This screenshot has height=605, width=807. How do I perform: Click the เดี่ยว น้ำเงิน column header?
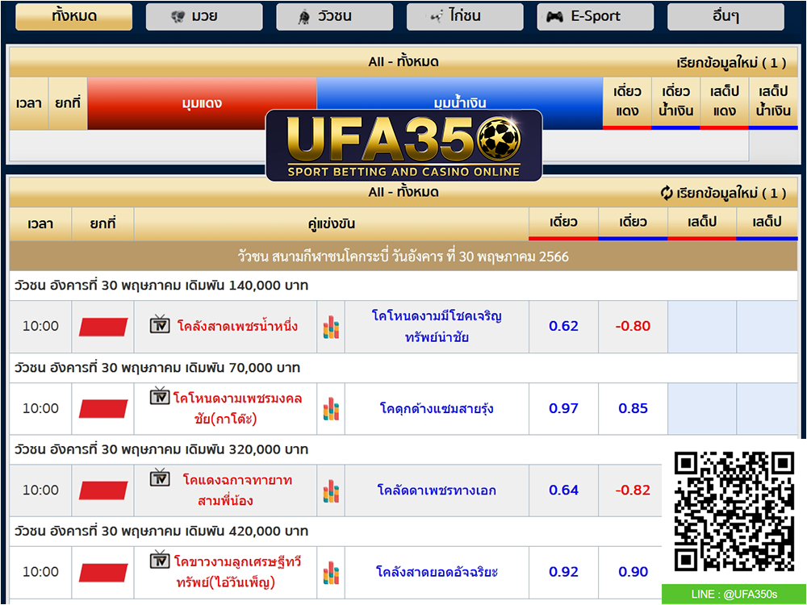coord(675,102)
